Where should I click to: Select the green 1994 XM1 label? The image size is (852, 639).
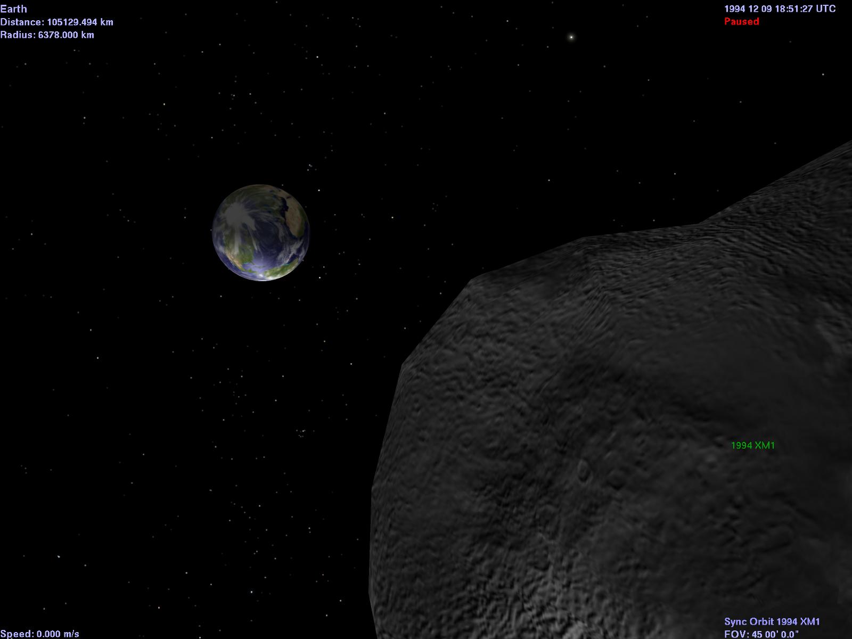coord(752,446)
